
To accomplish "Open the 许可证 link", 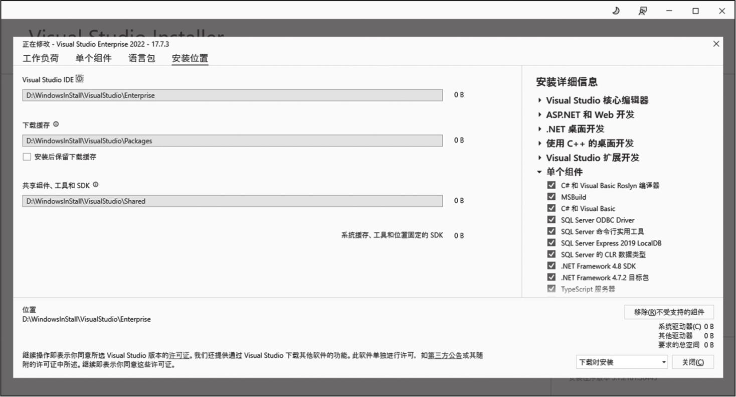I will [x=179, y=355].
